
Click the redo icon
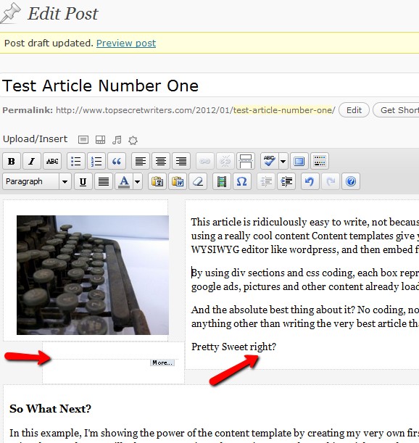tap(331, 181)
